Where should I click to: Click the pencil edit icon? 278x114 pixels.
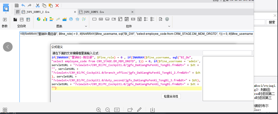coord(139,109)
